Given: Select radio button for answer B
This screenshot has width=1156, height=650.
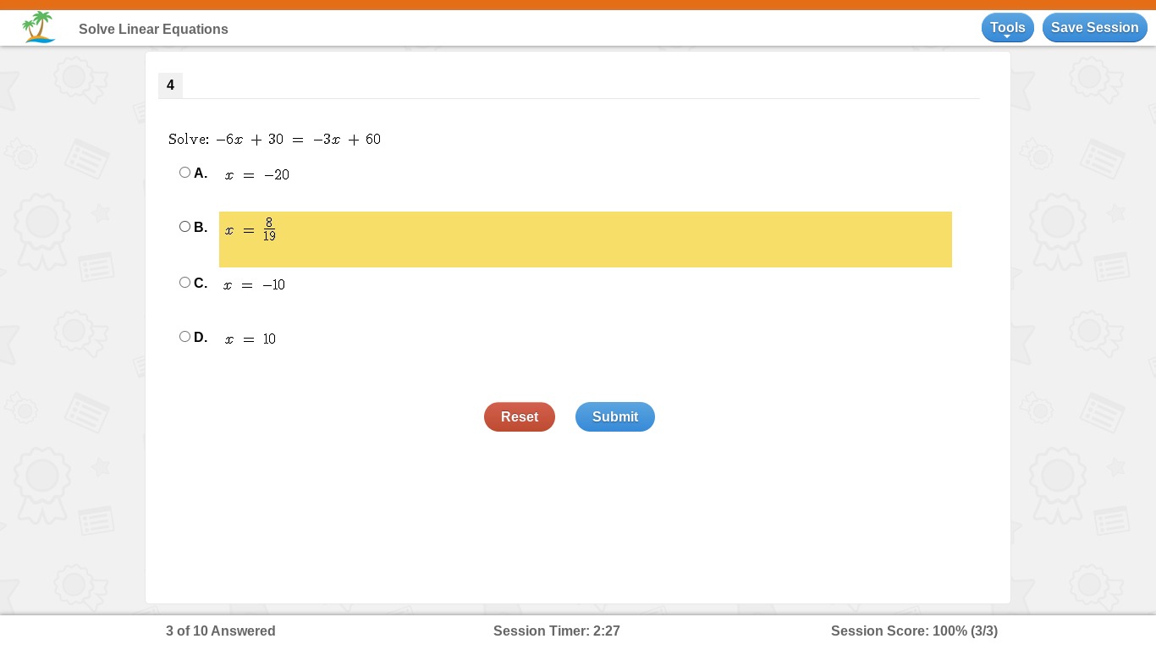Looking at the screenshot, I should pos(184,227).
